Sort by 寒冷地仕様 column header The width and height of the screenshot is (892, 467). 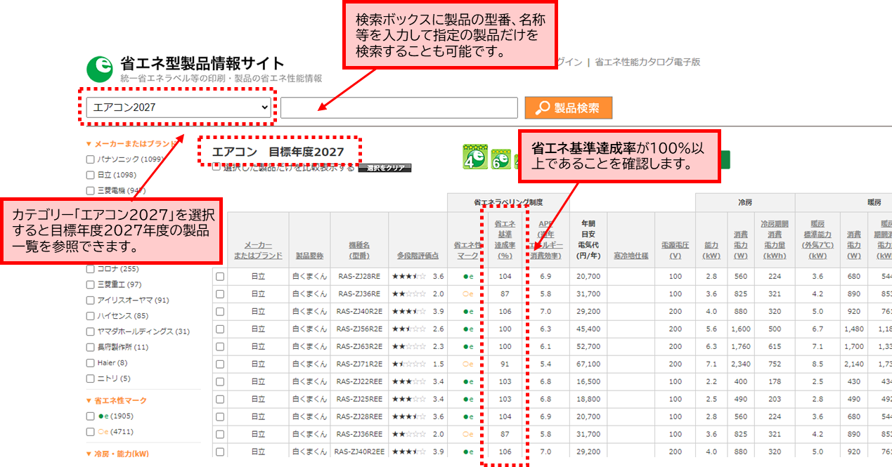point(631,256)
